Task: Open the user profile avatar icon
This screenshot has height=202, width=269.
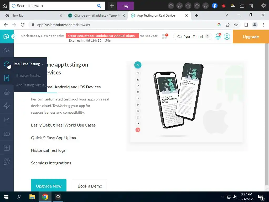Action: pos(227,37)
